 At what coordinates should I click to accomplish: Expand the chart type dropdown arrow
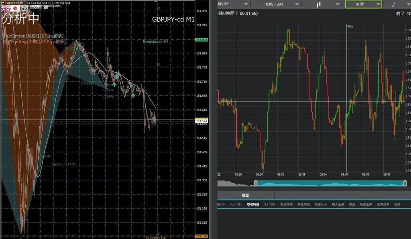click(x=338, y=4)
